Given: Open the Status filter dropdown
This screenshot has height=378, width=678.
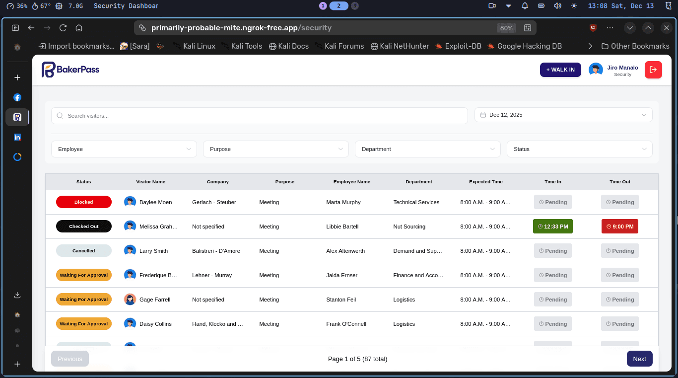Looking at the screenshot, I should (580, 149).
